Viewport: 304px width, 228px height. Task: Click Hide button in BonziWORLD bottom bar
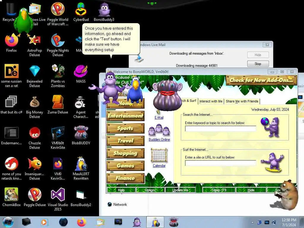(251, 190)
